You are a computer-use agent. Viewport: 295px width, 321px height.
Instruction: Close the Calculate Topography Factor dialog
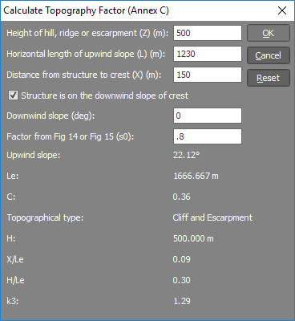282,10
